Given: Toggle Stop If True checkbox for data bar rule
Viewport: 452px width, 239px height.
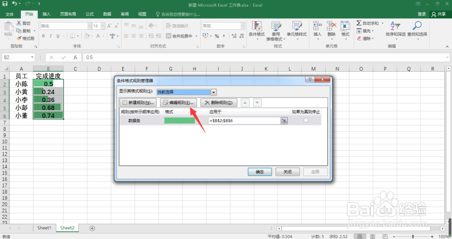Looking at the screenshot, I should click(306, 120).
